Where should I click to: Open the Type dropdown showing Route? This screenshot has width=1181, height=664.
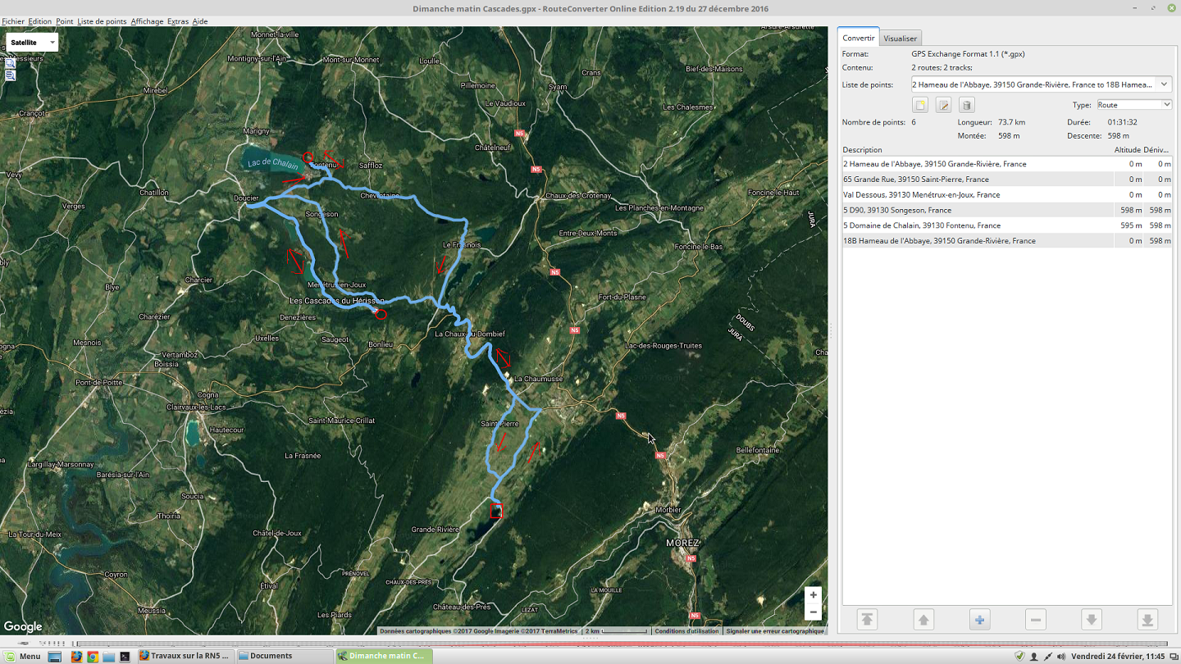click(x=1134, y=105)
